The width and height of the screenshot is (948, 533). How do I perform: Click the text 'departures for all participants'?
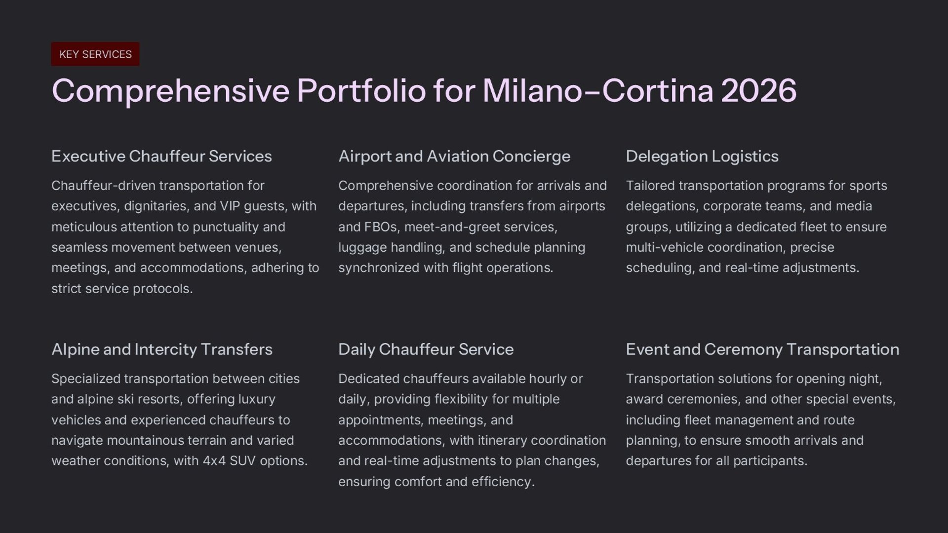coord(716,461)
